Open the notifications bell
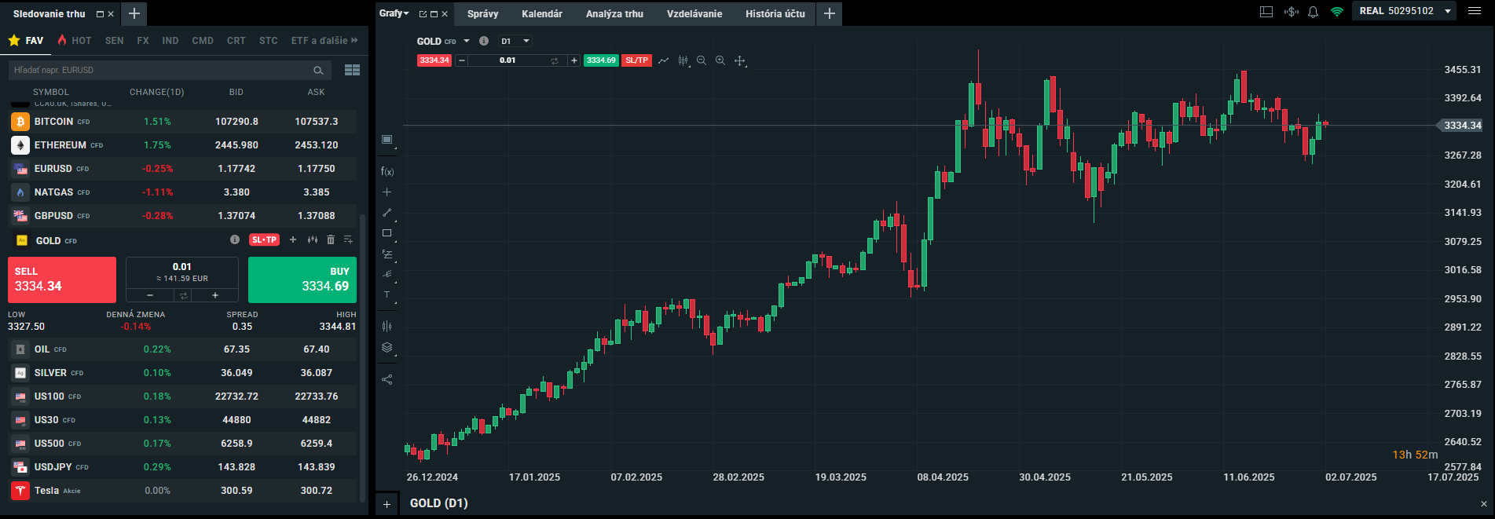 [1313, 12]
